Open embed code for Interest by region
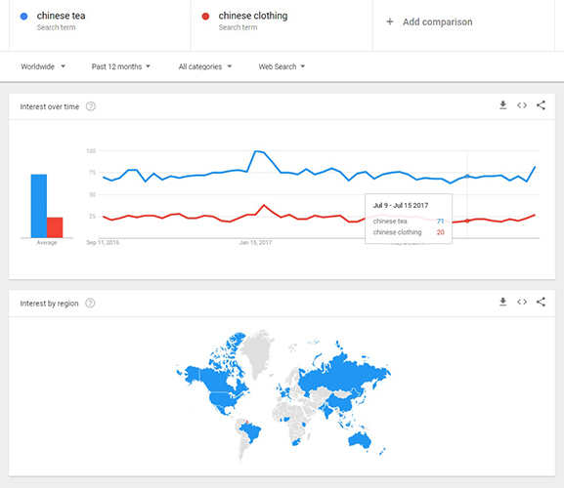The image size is (564, 488). coord(522,302)
